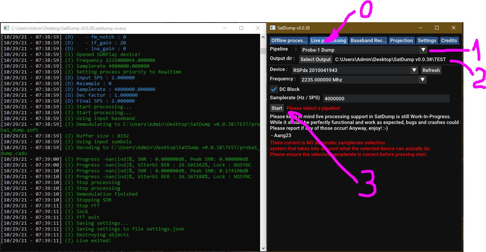Click the console scrollbar down arrow
The image size is (486, 252).
(x=263, y=248)
